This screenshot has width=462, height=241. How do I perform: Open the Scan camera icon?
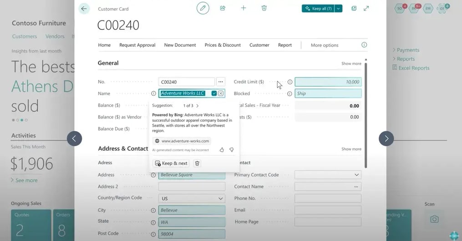[x=434, y=219]
